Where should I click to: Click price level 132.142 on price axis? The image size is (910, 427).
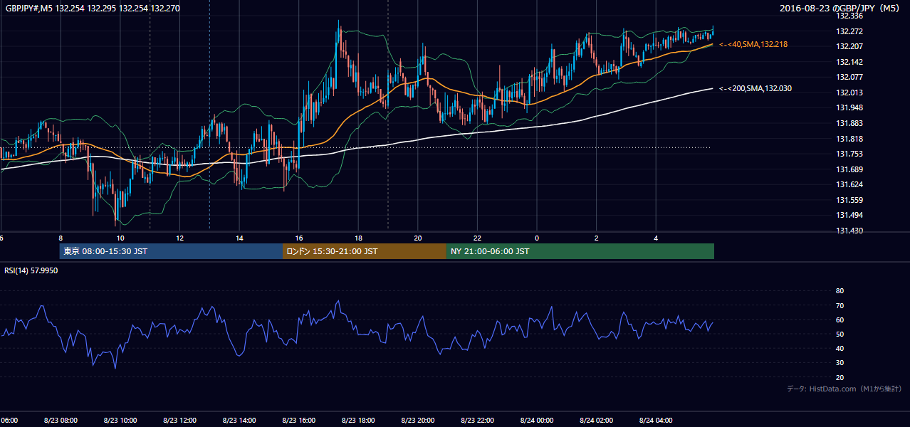click(x=849, y=62)
